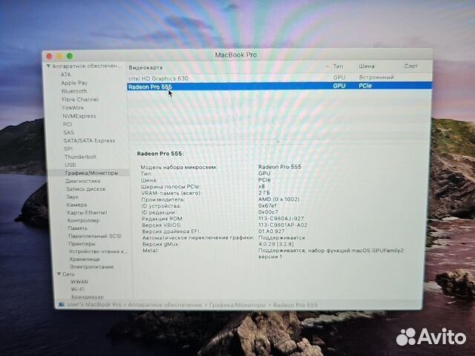Open the Bluetooth sidebar entry
This screenshot has height=356, width=475.
coord(74,91)
